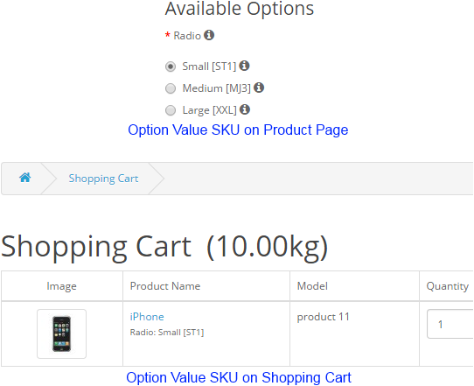Select the Small [ST1] radio option

coord(171,67)
